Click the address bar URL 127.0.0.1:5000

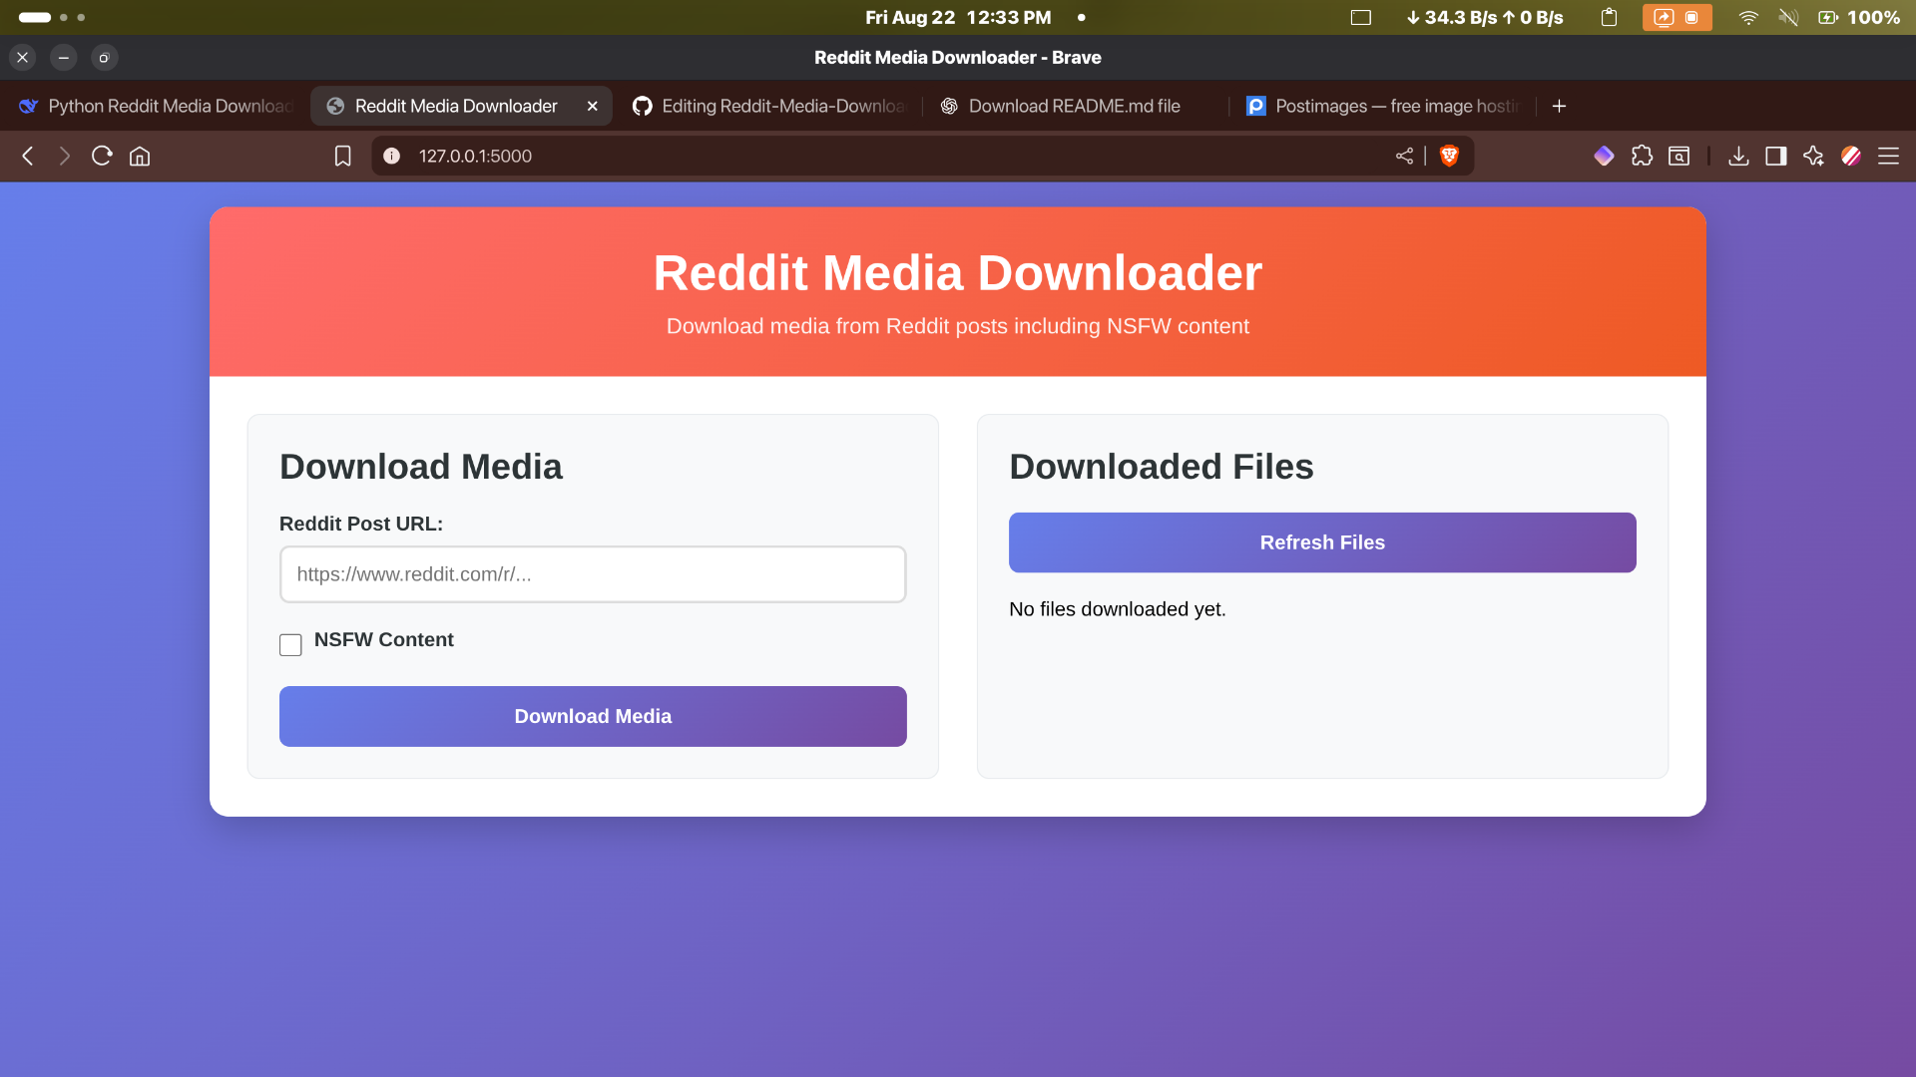pos(475,156)
